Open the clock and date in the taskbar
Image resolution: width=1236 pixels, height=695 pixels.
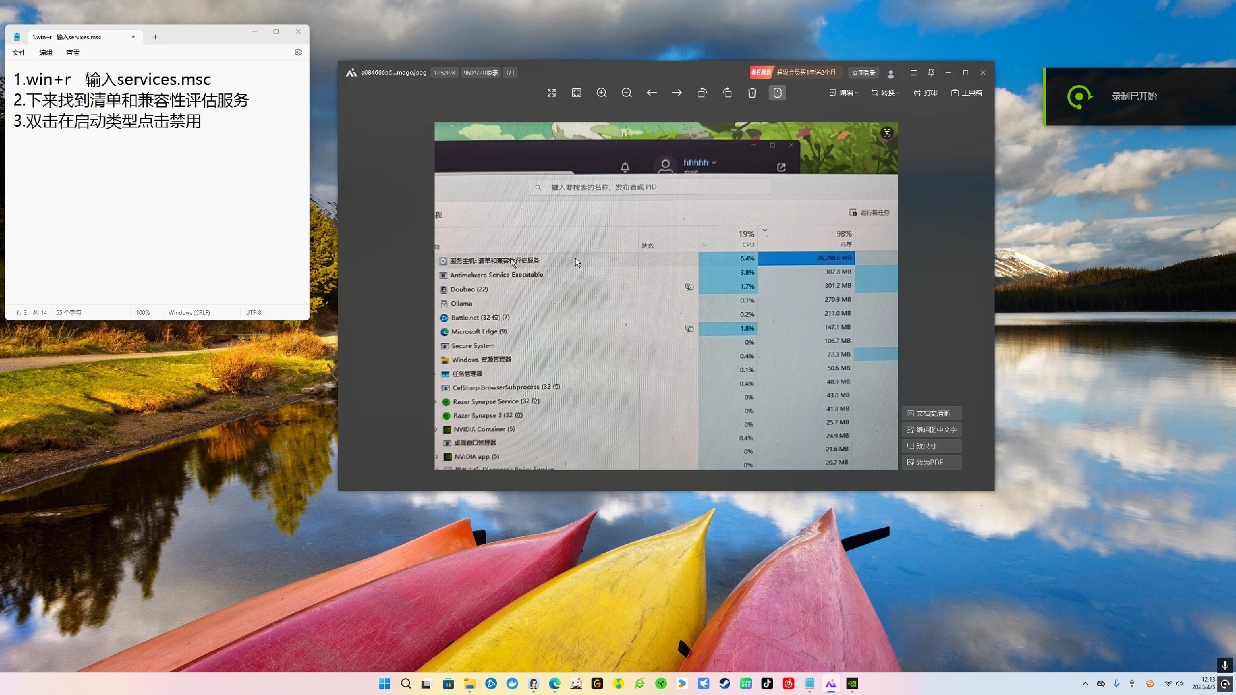click(1203, 683)
